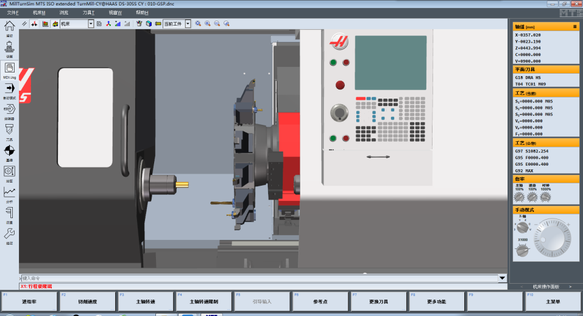Click the zoom in magnifier icon
The image size is (583, 316).
208,24
